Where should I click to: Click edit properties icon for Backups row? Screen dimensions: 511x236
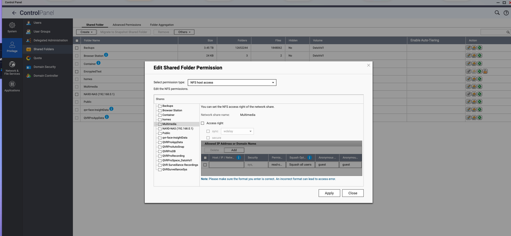click(x=468, y=48)
